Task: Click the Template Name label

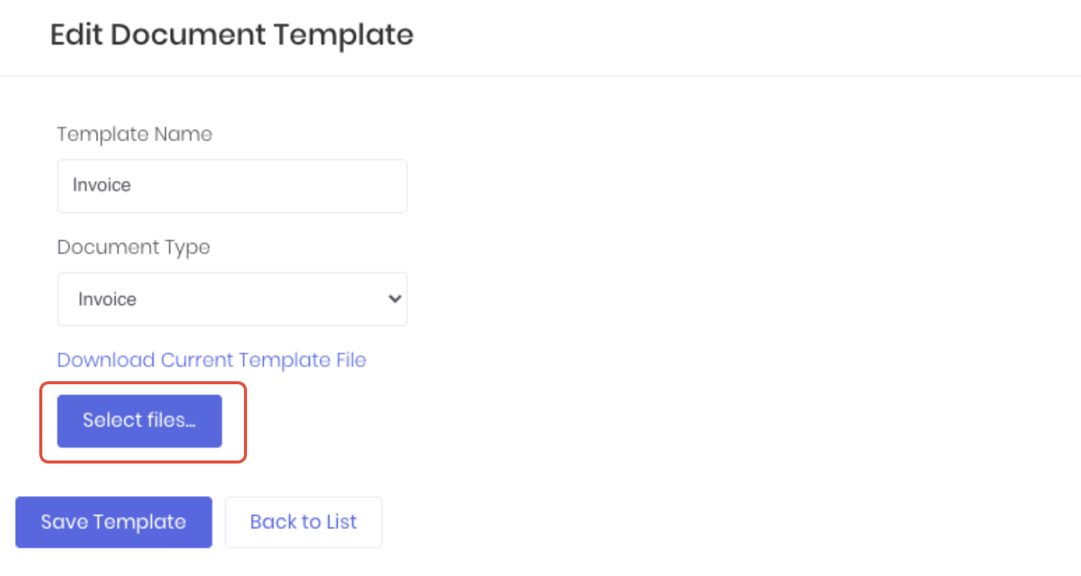Action: (x=134, y=134)
